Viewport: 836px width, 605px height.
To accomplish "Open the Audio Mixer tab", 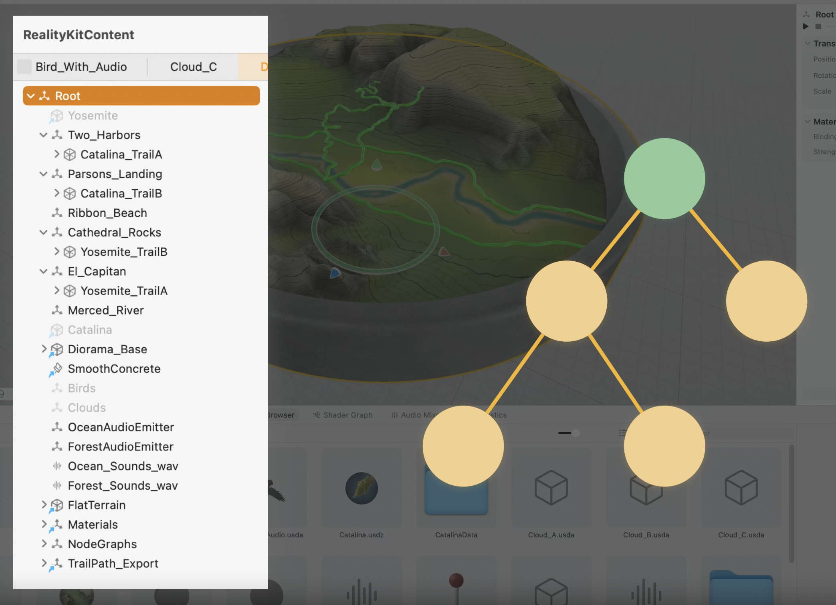I will (x=413, y=415).
